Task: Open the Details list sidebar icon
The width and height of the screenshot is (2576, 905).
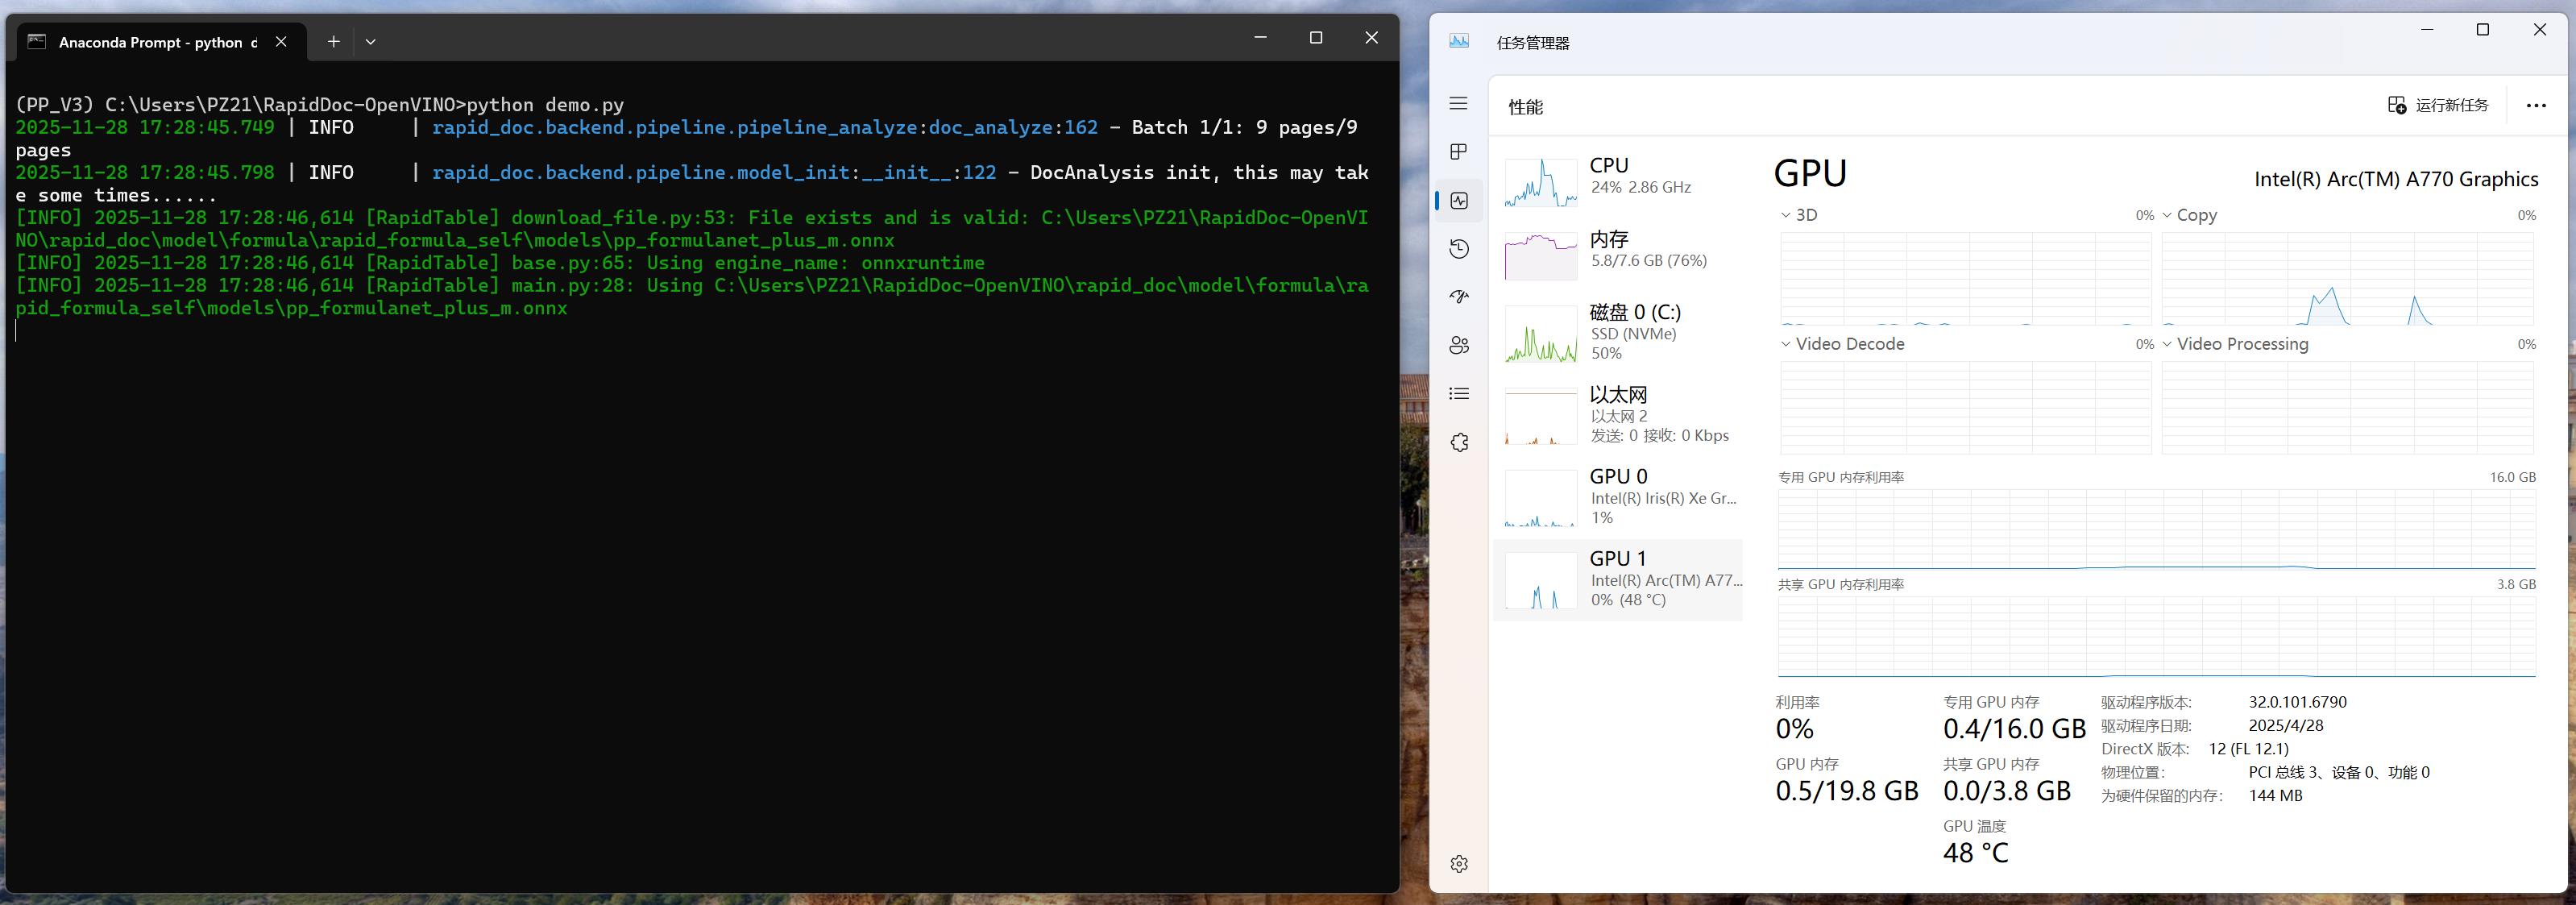Action: click(1459, 394)
